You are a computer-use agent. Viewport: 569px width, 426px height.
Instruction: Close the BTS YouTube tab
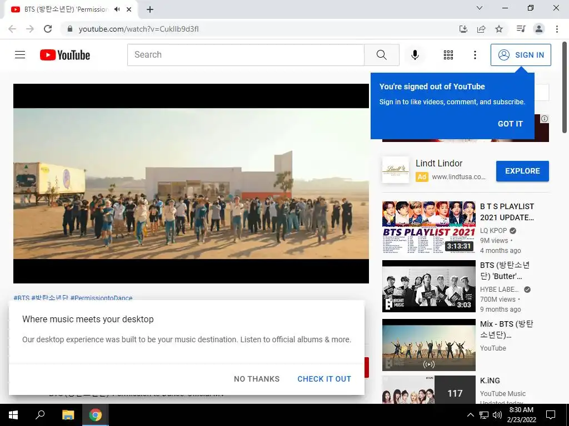coord(129,9)
